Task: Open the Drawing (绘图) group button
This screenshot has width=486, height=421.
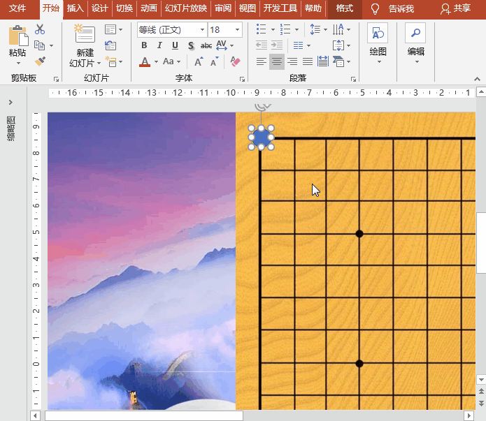Action: pyautogui.click(x=378, y=43)
